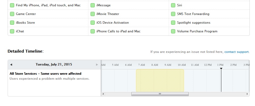The width and height of the screenshot is (255, 106).
Task: Go to next day with right arrow
Action: coord(97,64)
